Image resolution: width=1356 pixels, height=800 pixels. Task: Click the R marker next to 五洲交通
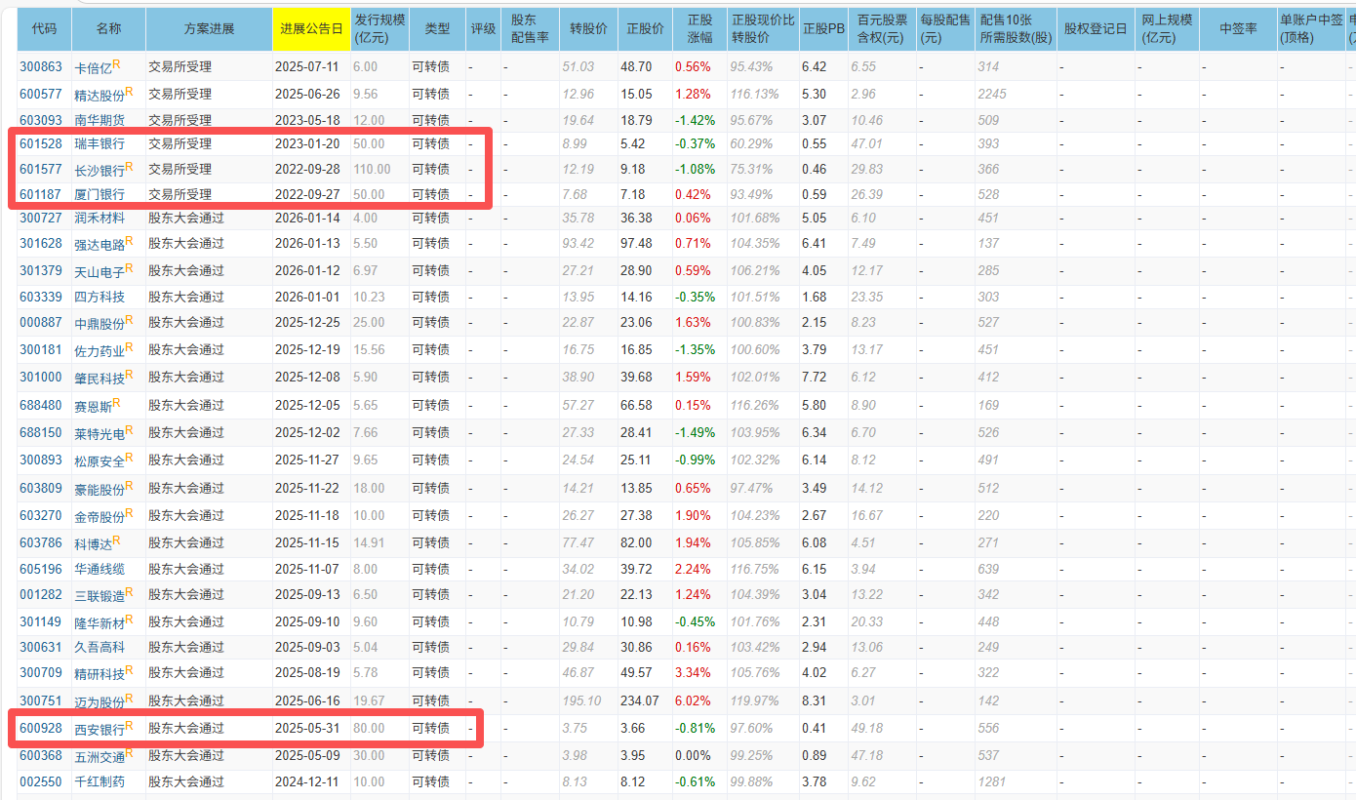[x=129, y=752]
